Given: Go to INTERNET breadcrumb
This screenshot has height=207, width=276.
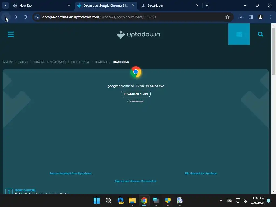Looking at the screenshot, I should [x=23, y=62].
